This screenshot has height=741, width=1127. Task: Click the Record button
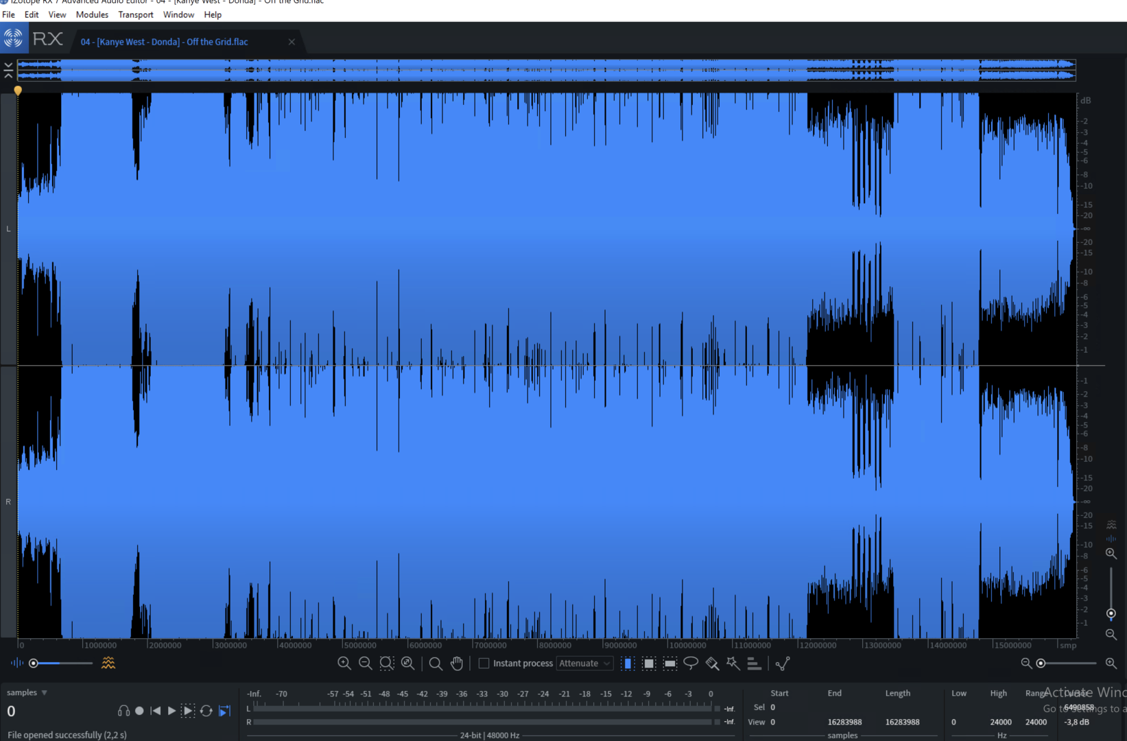coord(139,711)
